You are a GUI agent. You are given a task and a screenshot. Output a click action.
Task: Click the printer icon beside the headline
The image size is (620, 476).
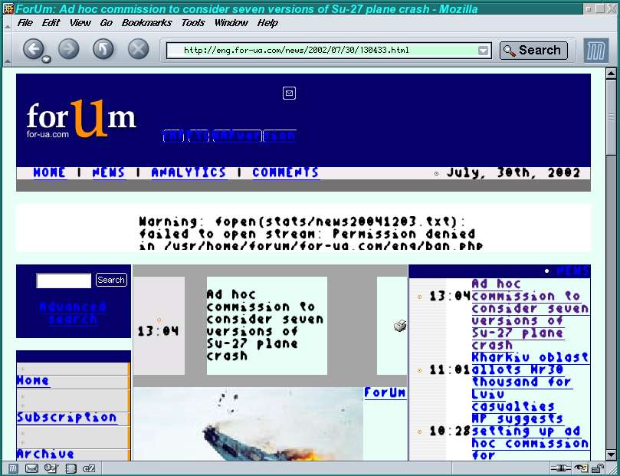point(400,327)
